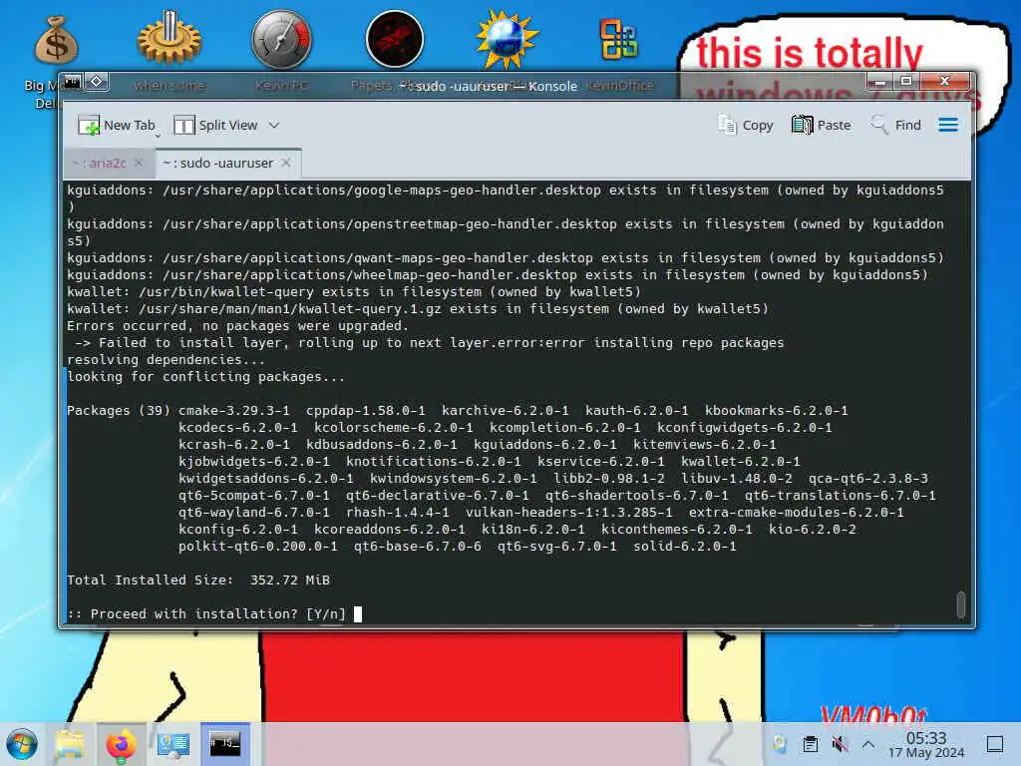Click the Find magnifier icon
1021x766 pixels.
tap(879, 124)
